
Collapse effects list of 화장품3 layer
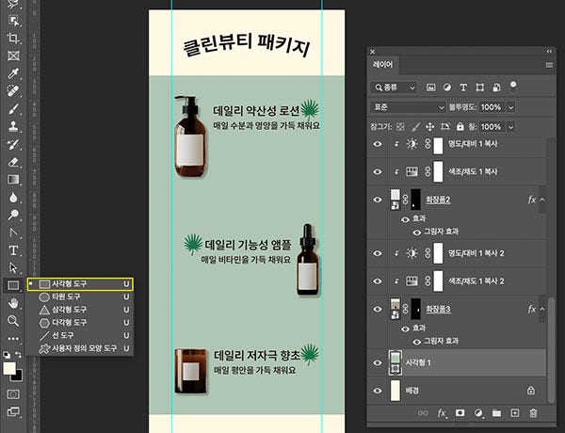[542, 309]
